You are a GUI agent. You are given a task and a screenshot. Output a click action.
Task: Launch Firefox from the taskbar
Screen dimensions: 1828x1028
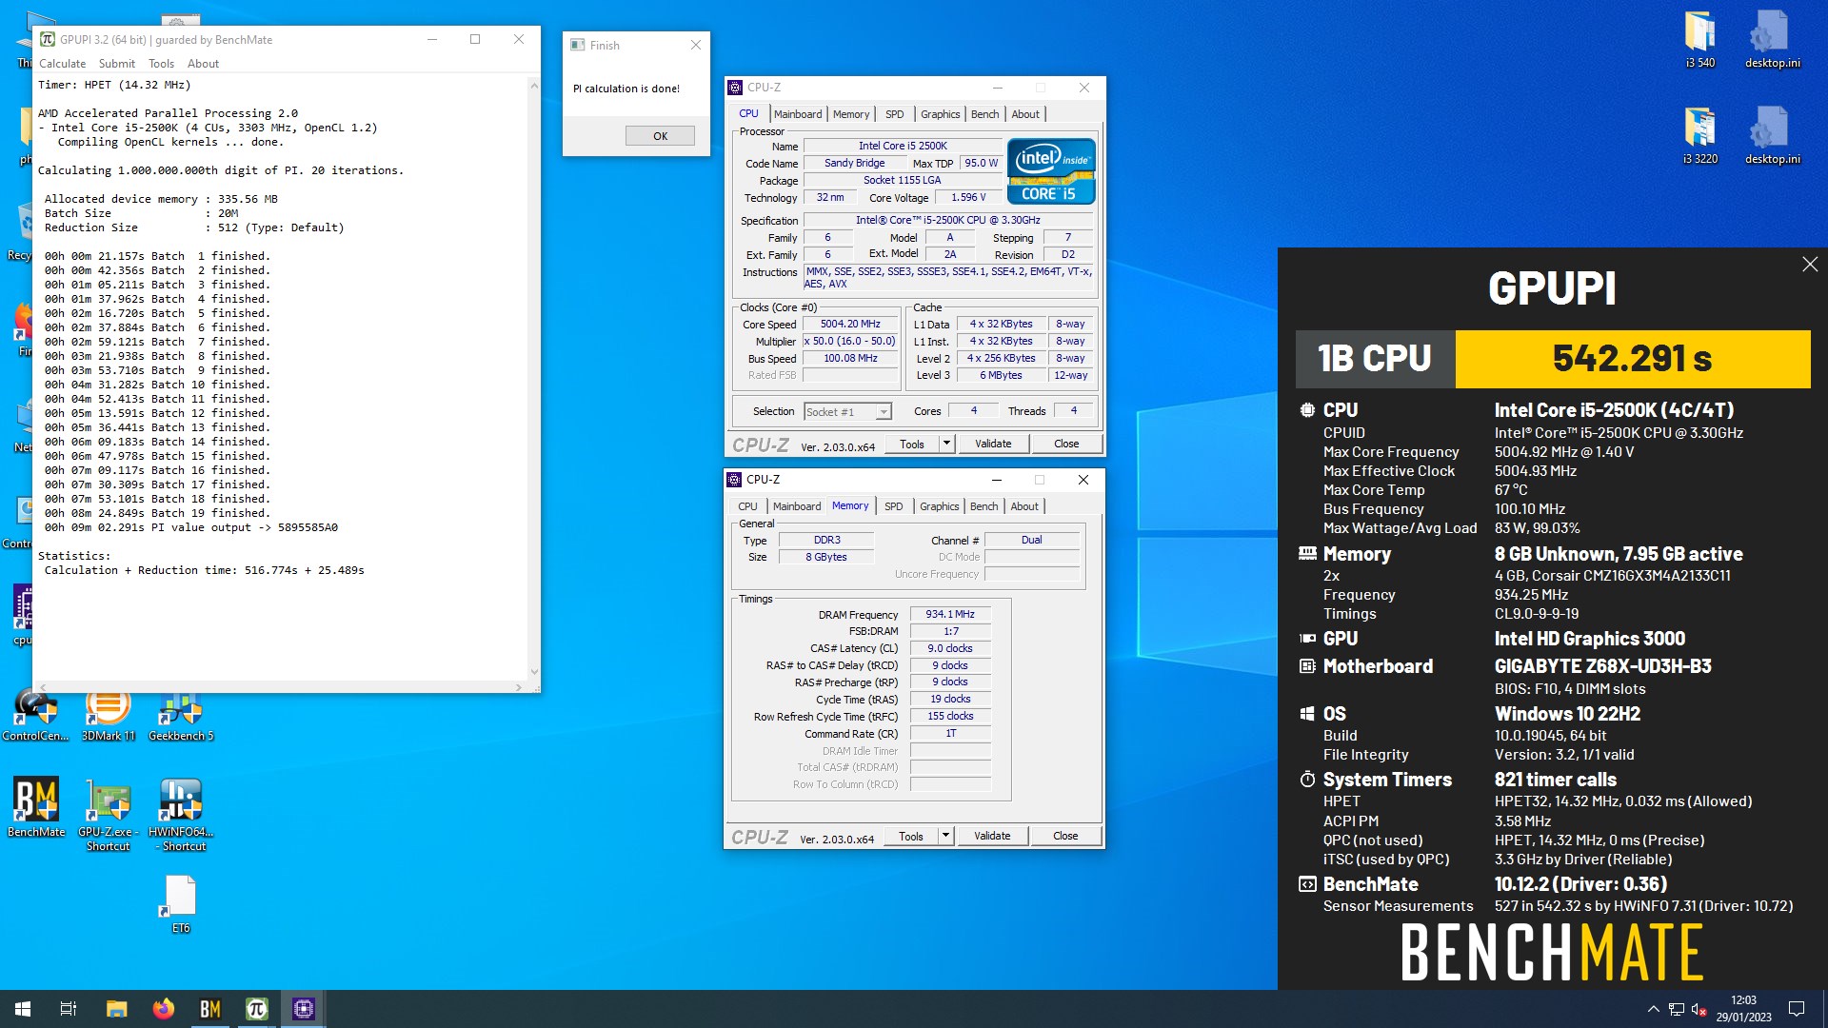point(164,1009)
